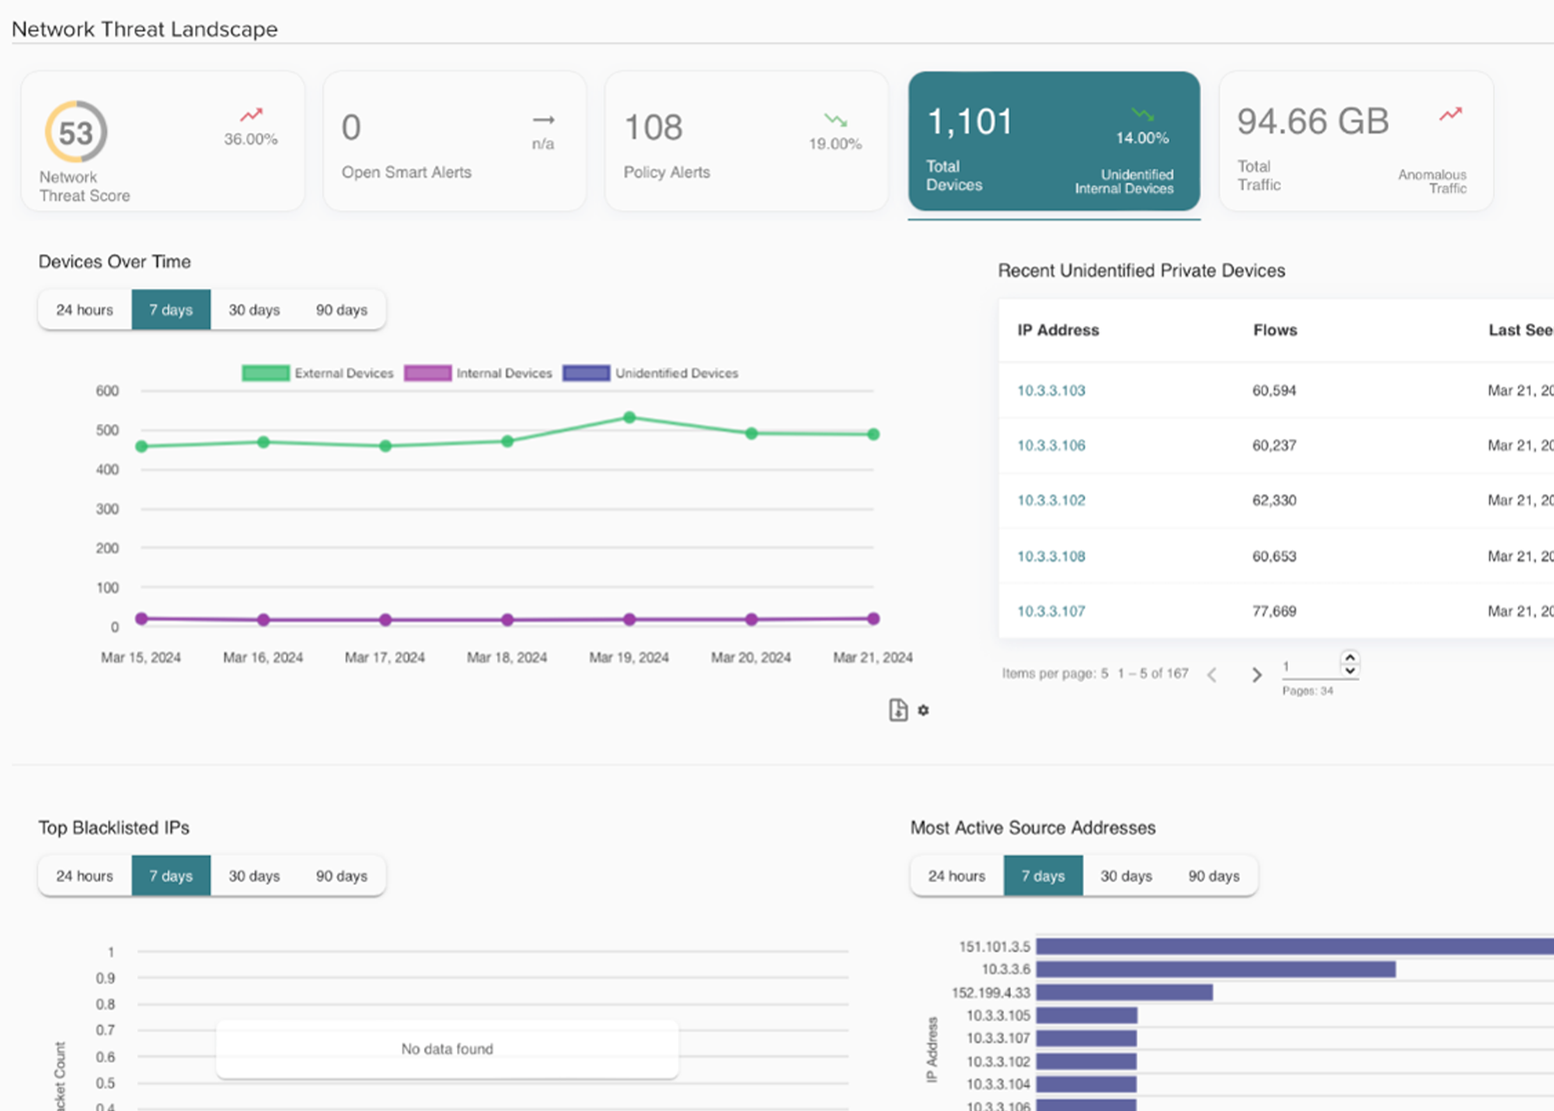Select 90 days for Most Active Source Addresses

[x=1213, y=876]
